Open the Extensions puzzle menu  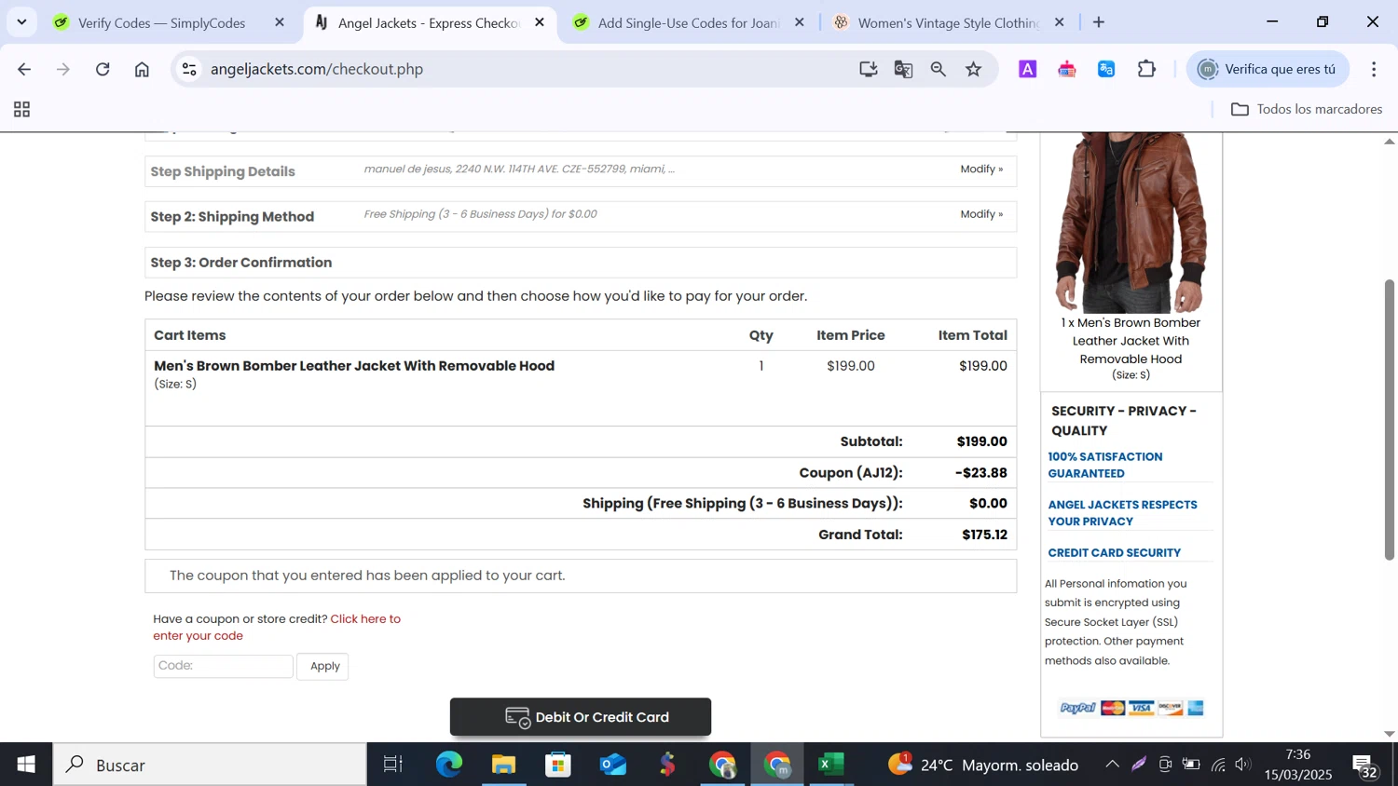tap(1146, 69)
